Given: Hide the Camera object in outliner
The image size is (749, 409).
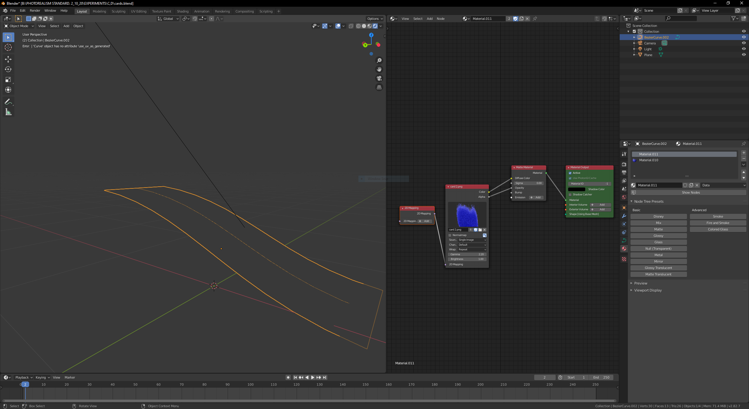Looking at the screenshot, I should 743,43.
